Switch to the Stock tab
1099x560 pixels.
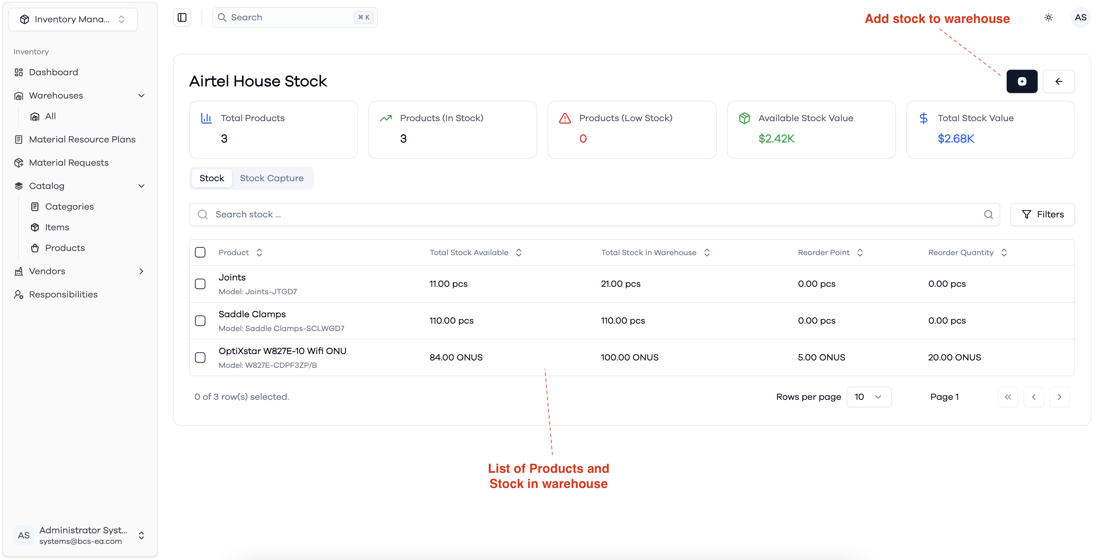click(x=211, y=178)
